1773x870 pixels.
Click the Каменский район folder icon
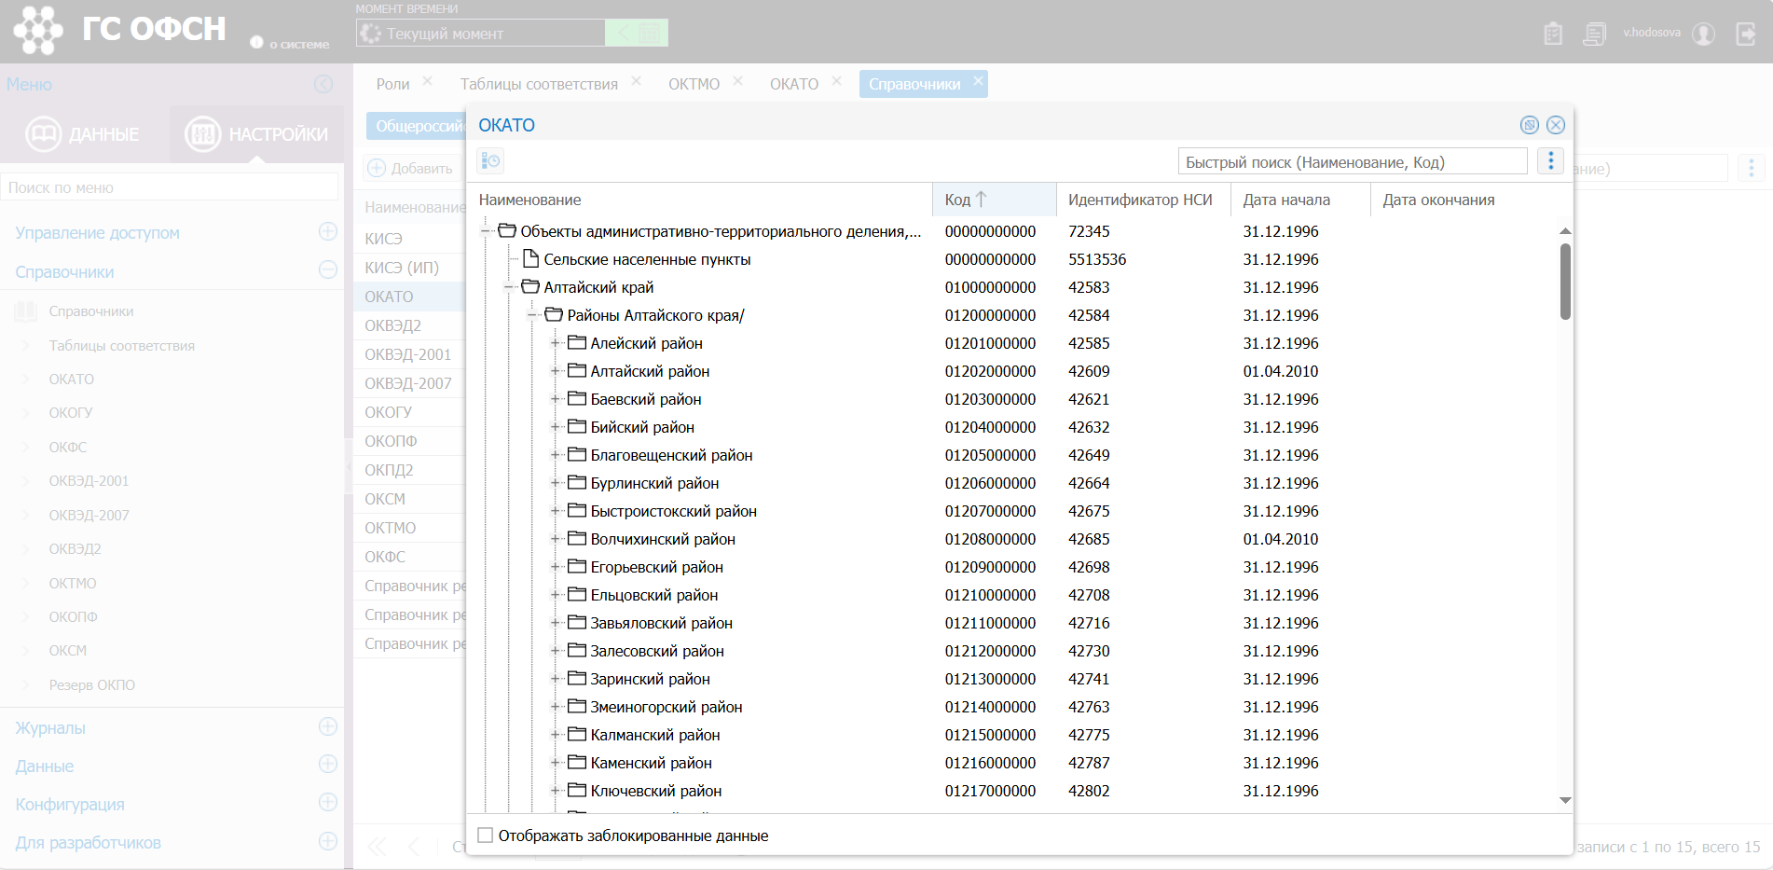(x=577, y=762)
